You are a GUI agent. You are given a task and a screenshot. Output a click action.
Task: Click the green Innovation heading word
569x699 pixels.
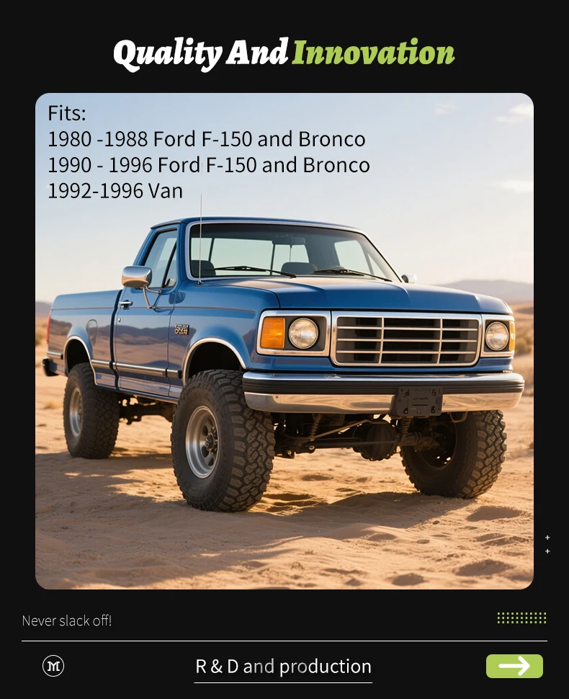(x=373, y=53)
